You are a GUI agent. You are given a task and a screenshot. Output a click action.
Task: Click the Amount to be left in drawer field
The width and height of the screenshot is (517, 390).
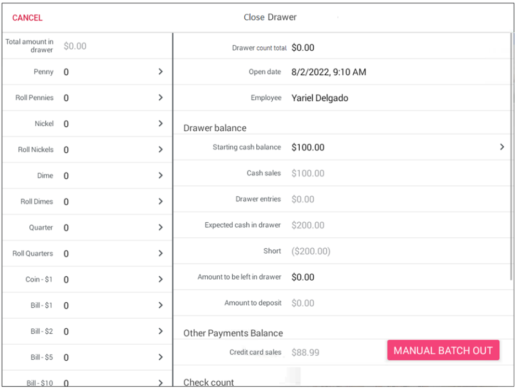coord(303,277)
